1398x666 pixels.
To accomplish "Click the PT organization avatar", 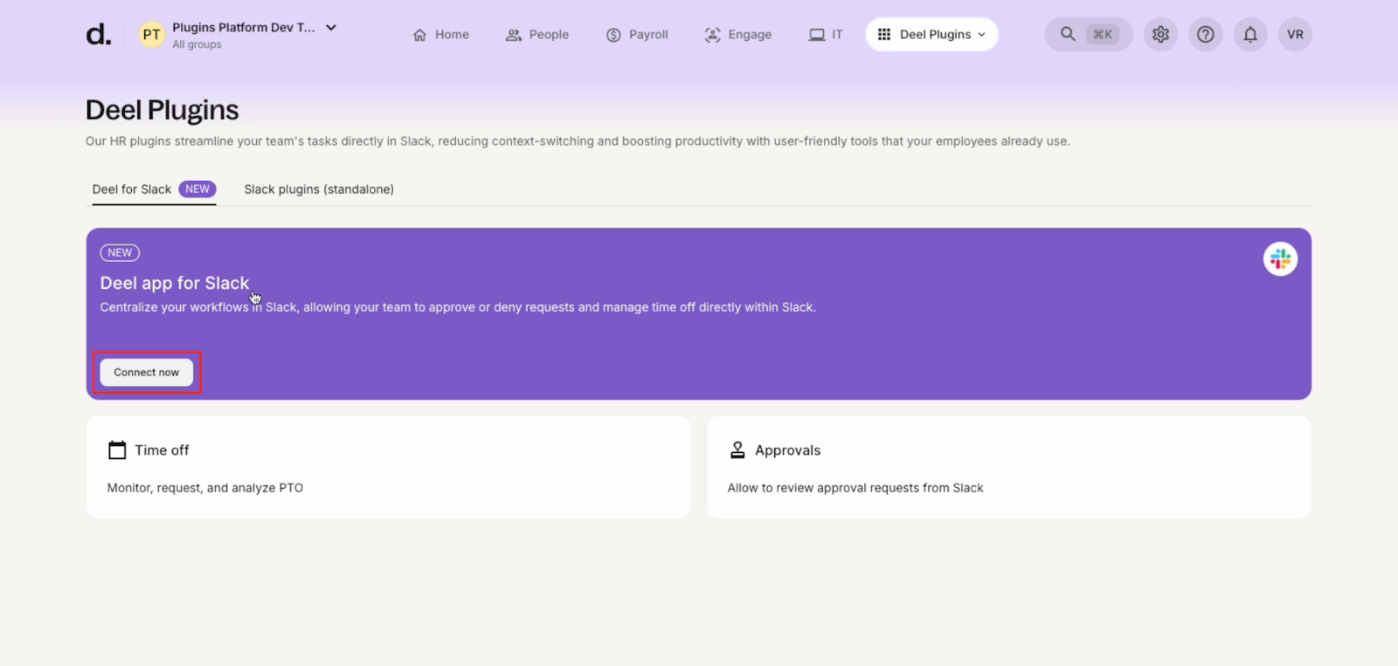I will coord(151,35).
